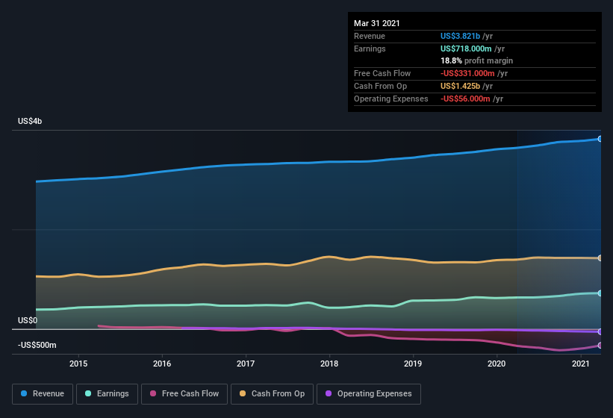Click the US$0 y-axis label
The width and height of the screenshot is (613, 418).
(28, 320)
